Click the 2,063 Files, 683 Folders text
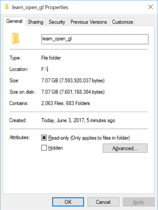 (x=66, y=103)
